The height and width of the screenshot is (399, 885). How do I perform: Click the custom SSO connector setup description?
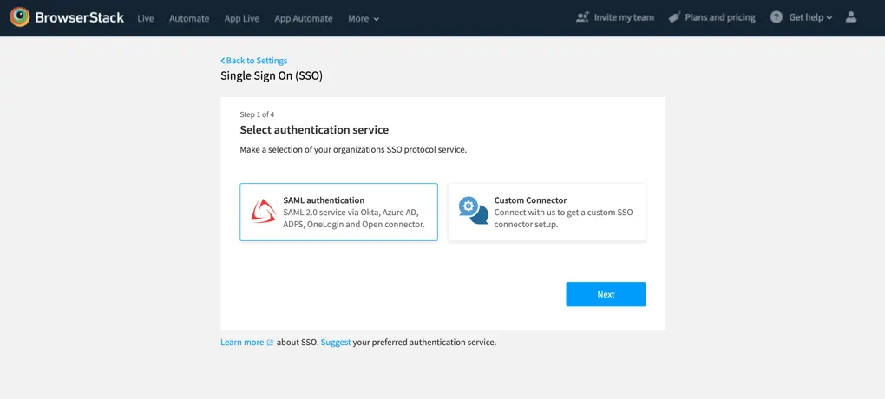pyautogui.click(x=564, y=218)
